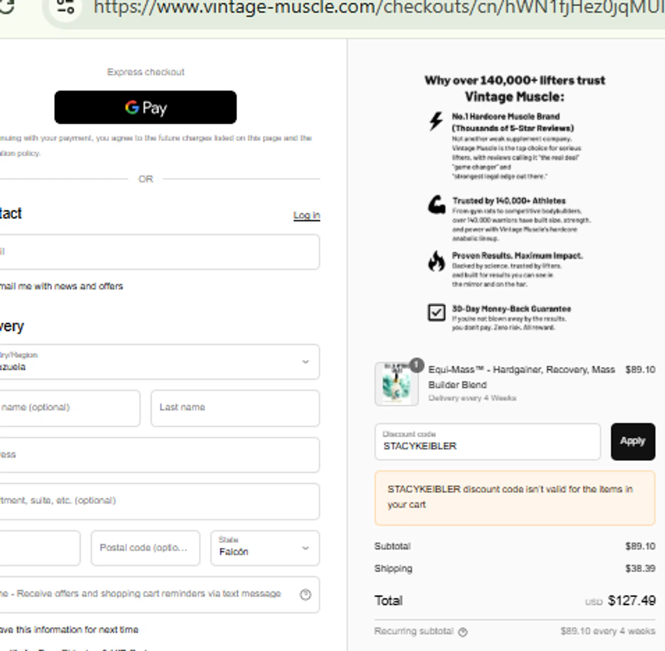Click the $127.49 total amount
This screenshot has width=665, height=651.
[x=632, y=600]
